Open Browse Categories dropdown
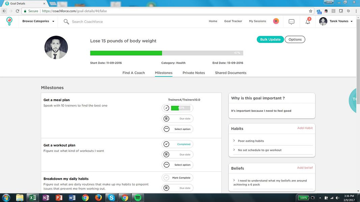This screenshot has width=360, height=202. pyautogui.click(x=38, y=21)
